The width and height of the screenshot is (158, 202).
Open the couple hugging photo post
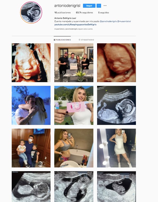(31, 105)
